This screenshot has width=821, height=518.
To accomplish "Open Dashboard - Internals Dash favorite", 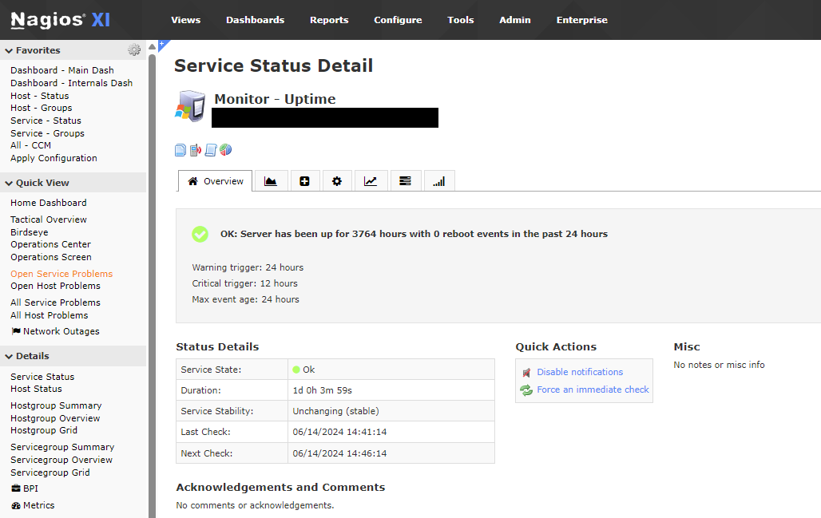I will [71, 83].
